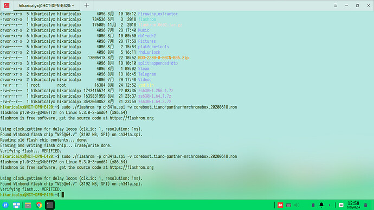Click the second https://flashrom.org URL
The height and width of the screenshot is (210, 374).
[x=132, y=168]
